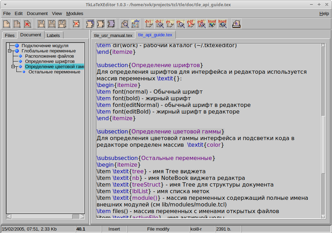The image size is (332, 233).
Task: Switch to the tle_usr_manual.tex tab
Action: tap(113, 35)
